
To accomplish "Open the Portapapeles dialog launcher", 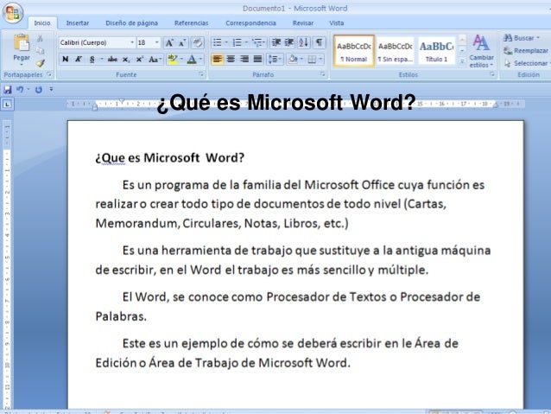I will pyautogui.click(x=49, y=74).
